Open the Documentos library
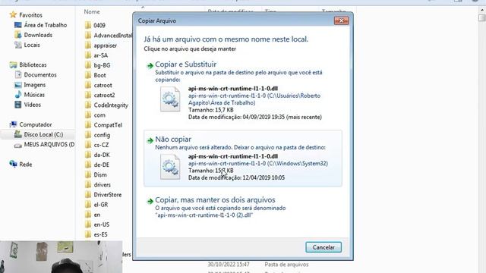486x273 pixels. tap(40, 74)
